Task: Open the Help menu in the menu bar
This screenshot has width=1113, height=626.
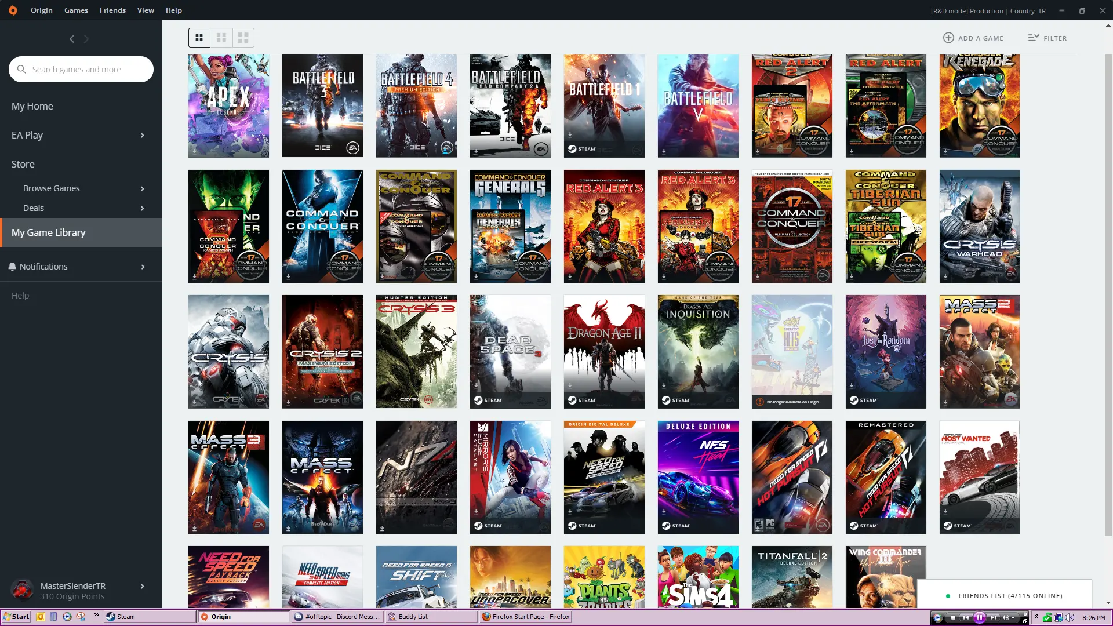Action: [x=174, y=10]
